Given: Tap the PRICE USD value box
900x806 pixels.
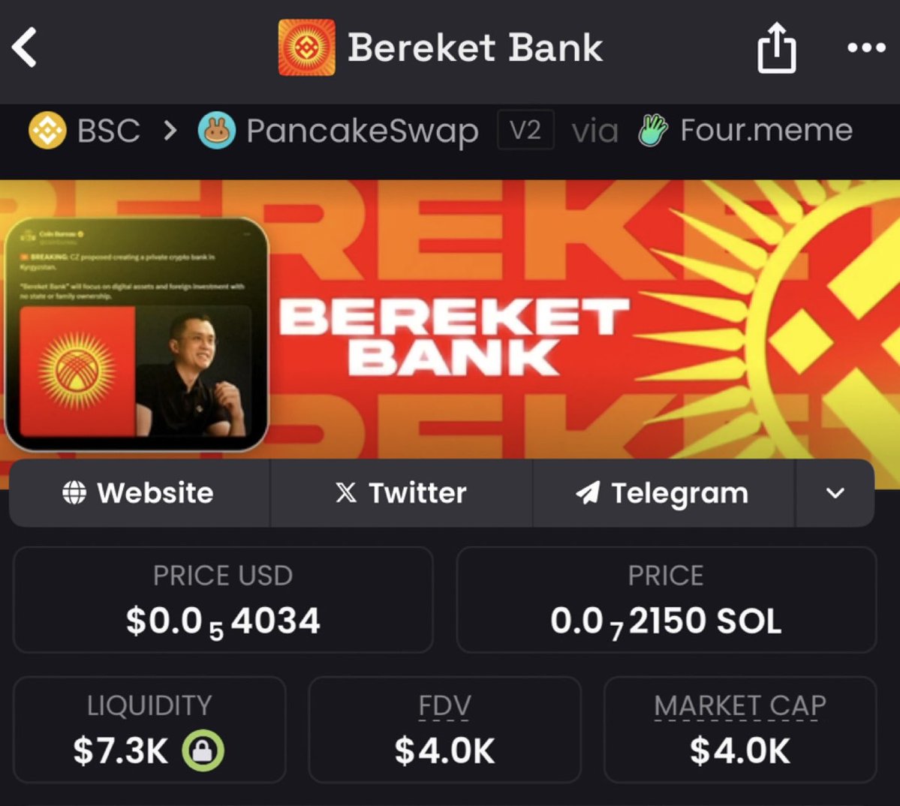Looking at the screenshot, I should (223, 600).
